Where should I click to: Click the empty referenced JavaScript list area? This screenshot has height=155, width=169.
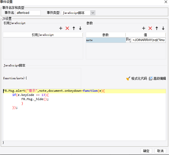click(43, 48)
